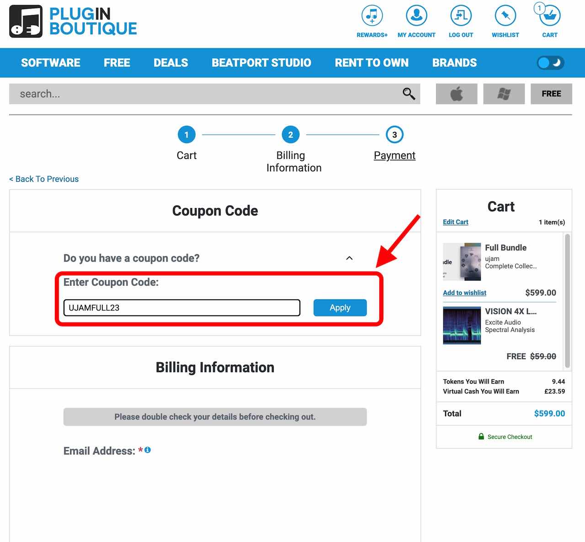Click the Email Address label

point(99,451)
